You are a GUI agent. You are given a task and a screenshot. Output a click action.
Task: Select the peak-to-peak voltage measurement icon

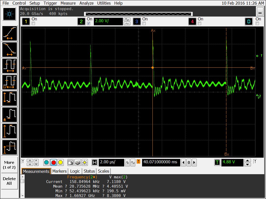10,98
